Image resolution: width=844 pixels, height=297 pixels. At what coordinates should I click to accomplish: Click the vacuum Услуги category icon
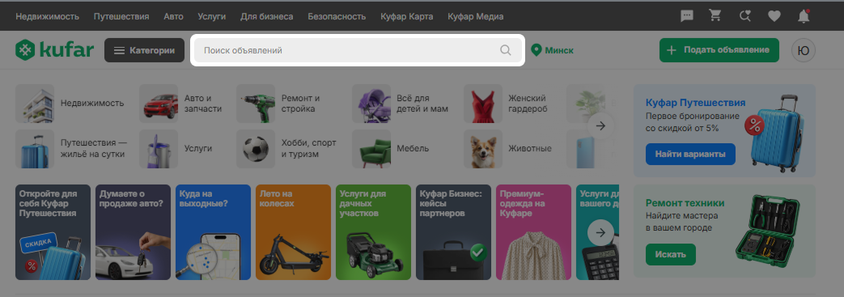pos(159,149)
